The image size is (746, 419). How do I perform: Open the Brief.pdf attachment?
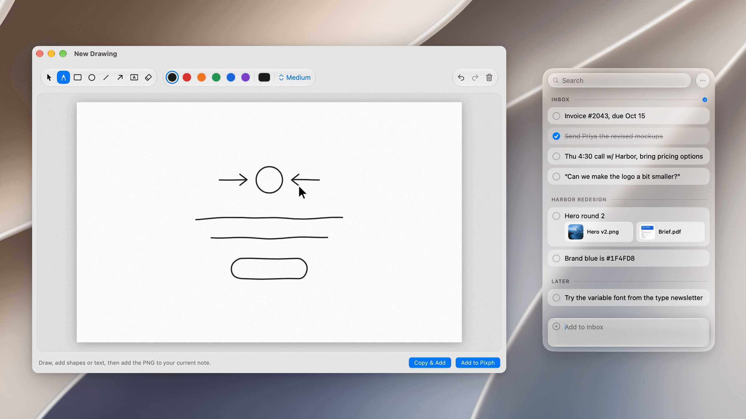click(x=670, y=232)
